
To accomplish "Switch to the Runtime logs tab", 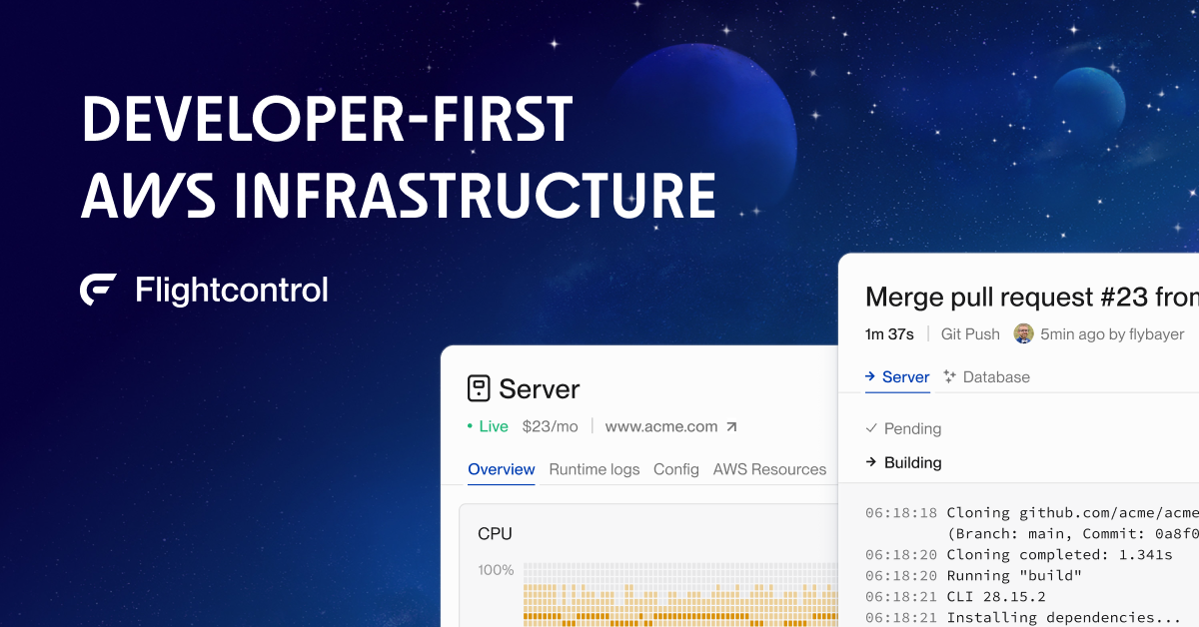I will 595,469.
